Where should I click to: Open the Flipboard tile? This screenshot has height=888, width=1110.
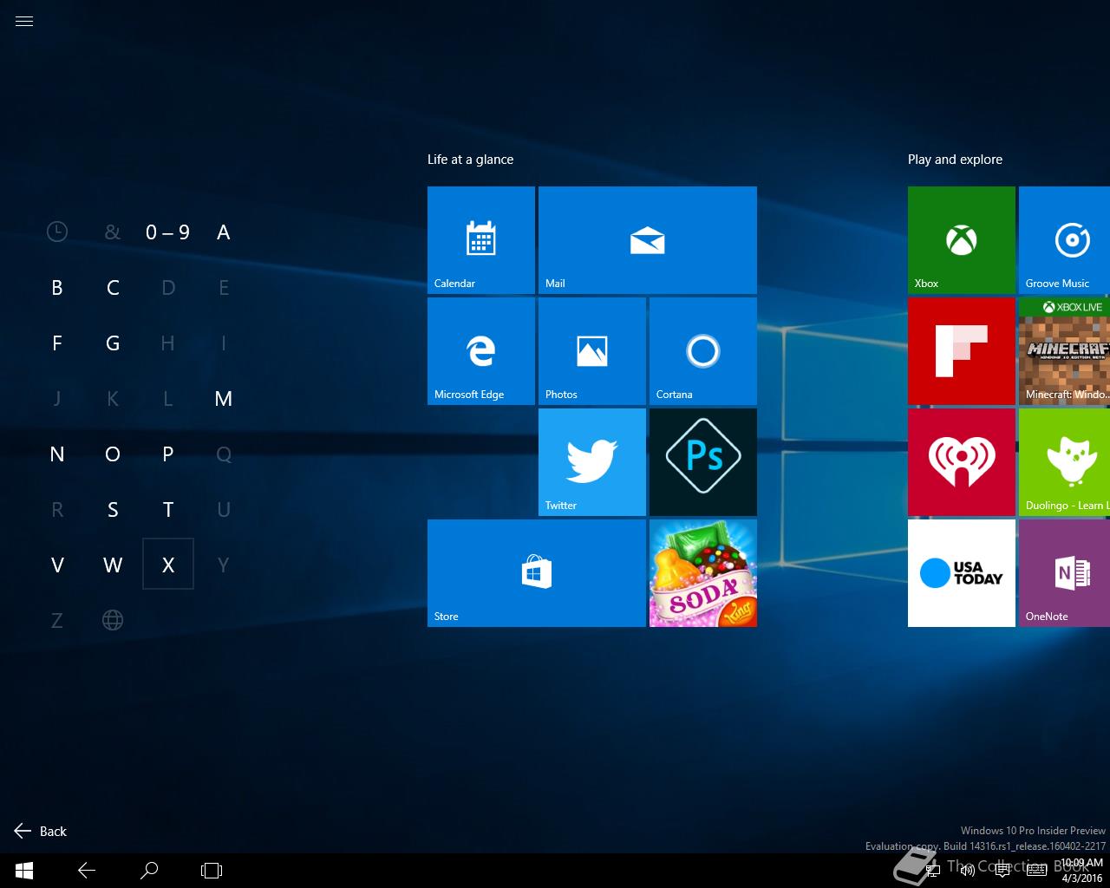click(x=962, y=351)
